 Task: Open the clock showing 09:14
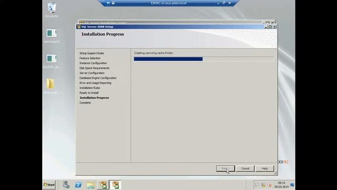pyautogui.click(x=281, y=185)
